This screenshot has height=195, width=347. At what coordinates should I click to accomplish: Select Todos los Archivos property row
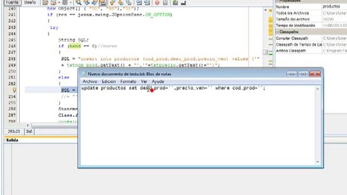pyautogui.click(x=311, y=13)
